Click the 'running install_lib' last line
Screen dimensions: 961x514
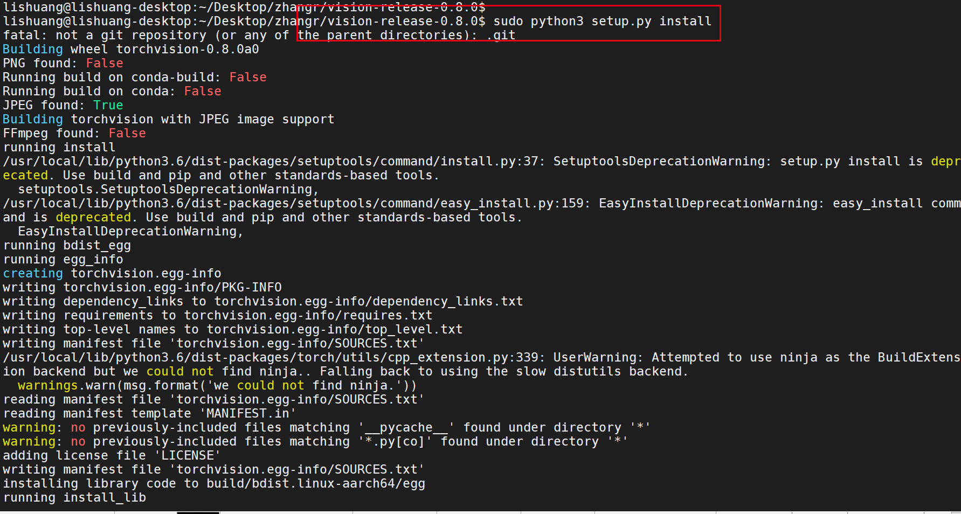tap(74, 498)
